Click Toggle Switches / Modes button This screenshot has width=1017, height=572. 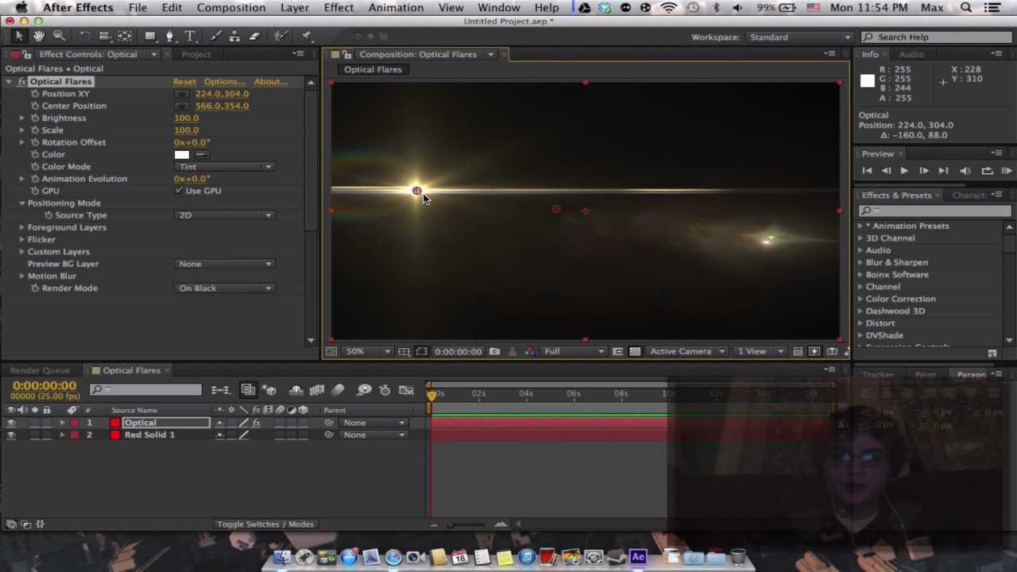[265, 524]
